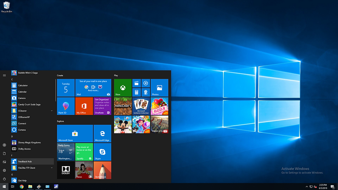The height and width of the screenshot is (190, 338).
Task: Open Pictures from Start sidebar
Action: tap(4, 162)
